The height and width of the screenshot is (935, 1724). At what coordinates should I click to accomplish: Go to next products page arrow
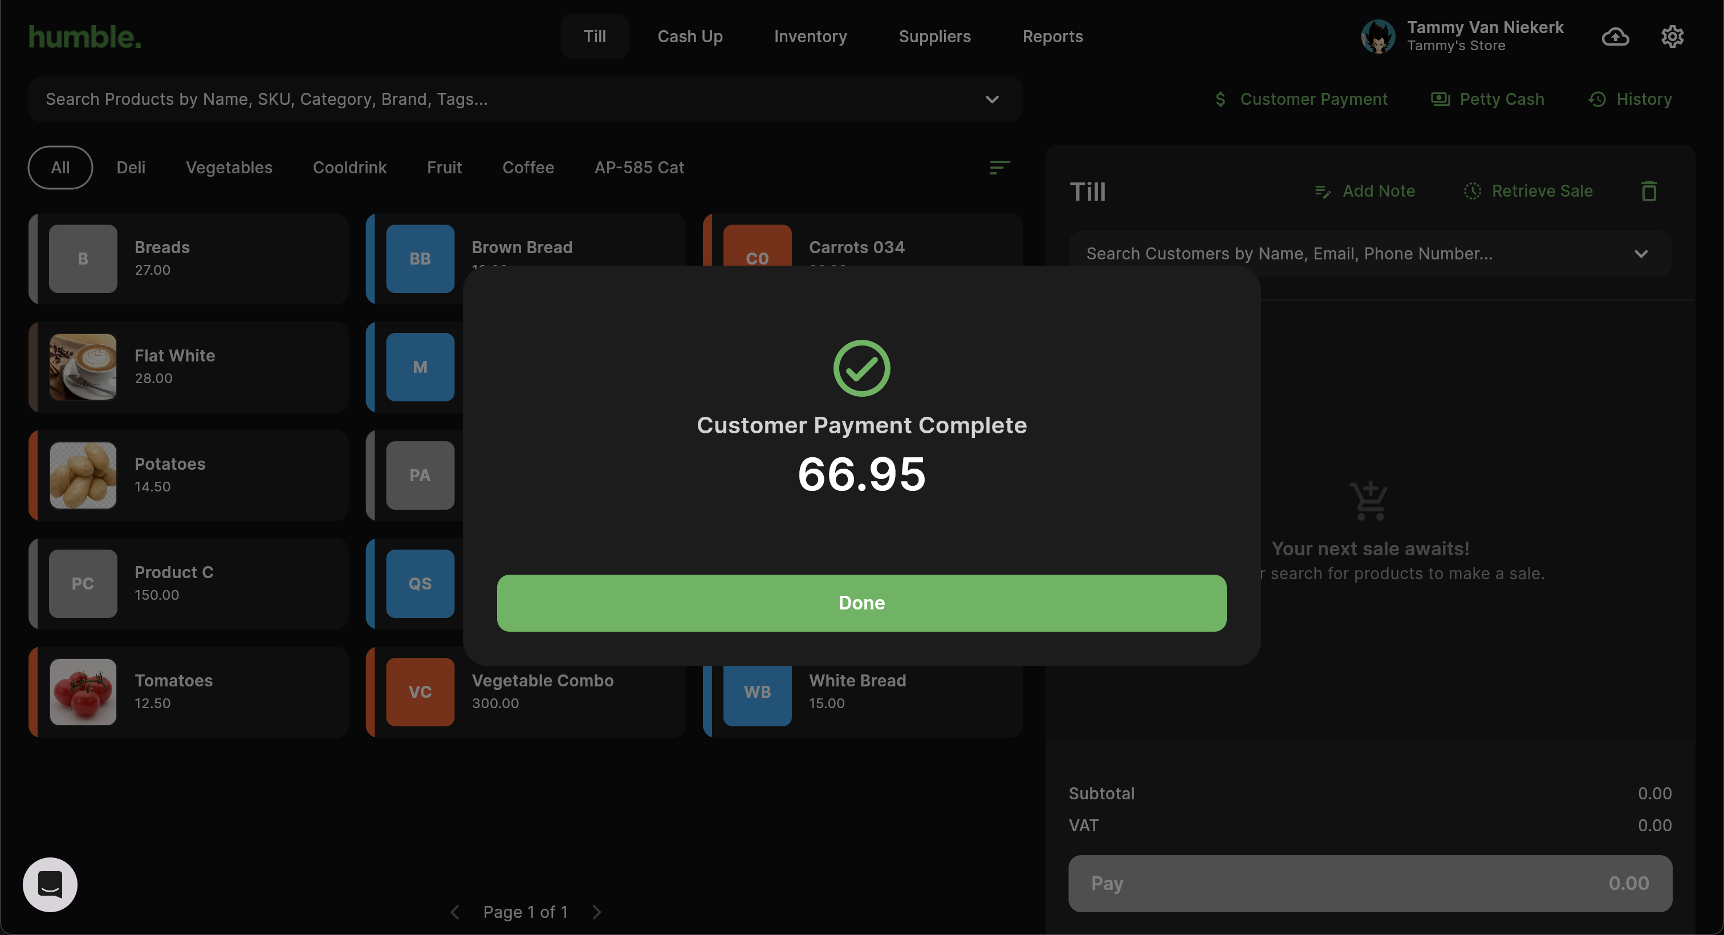click(597, 912)
